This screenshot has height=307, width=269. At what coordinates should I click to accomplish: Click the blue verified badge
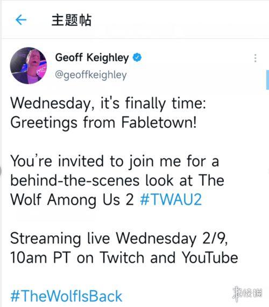pos(137,58)
